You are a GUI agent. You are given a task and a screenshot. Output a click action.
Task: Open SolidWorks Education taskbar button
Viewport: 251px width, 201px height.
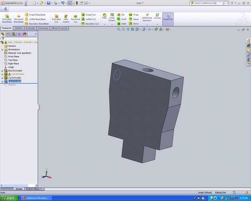36,198
